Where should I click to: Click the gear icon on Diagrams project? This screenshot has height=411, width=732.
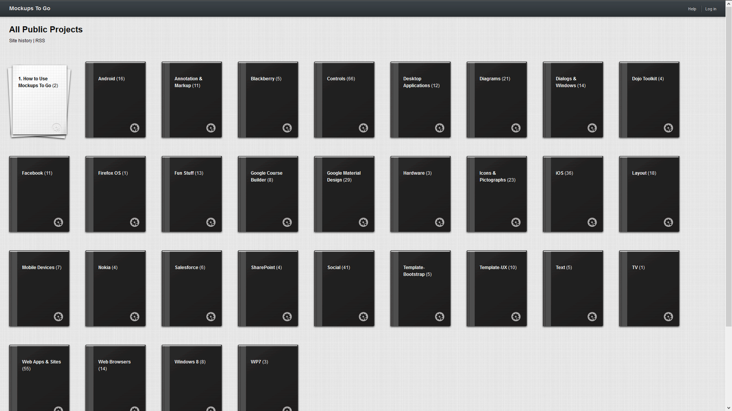516,128
